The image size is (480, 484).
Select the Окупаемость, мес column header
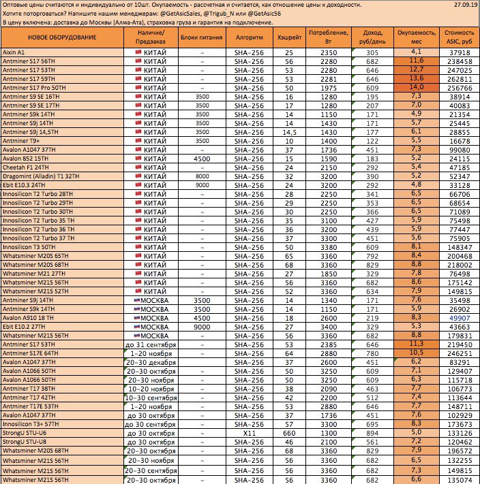[x=417, y=37]
